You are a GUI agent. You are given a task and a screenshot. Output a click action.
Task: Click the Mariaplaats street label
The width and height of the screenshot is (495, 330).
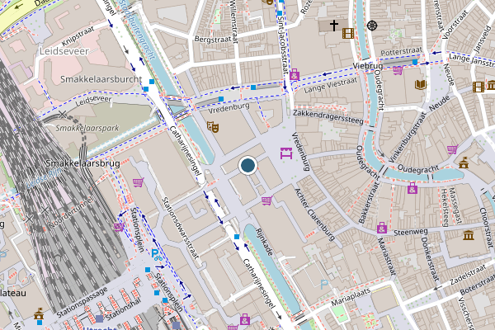tap(351, 297)
